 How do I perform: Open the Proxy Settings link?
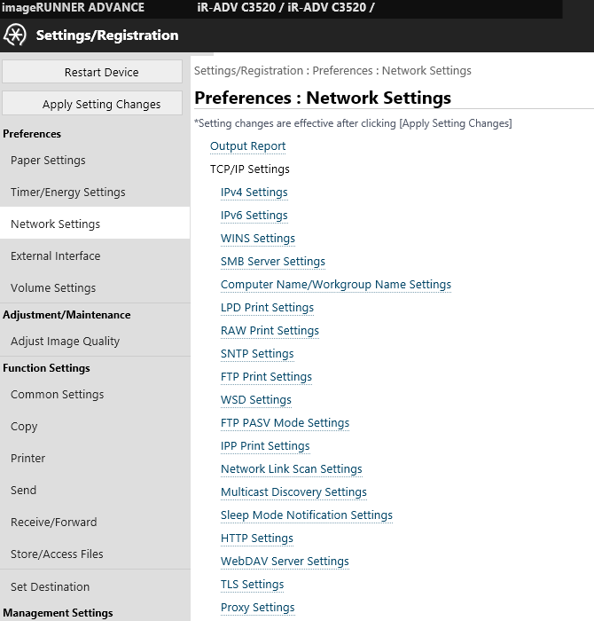pyautogui.click(x=257, y=608)
